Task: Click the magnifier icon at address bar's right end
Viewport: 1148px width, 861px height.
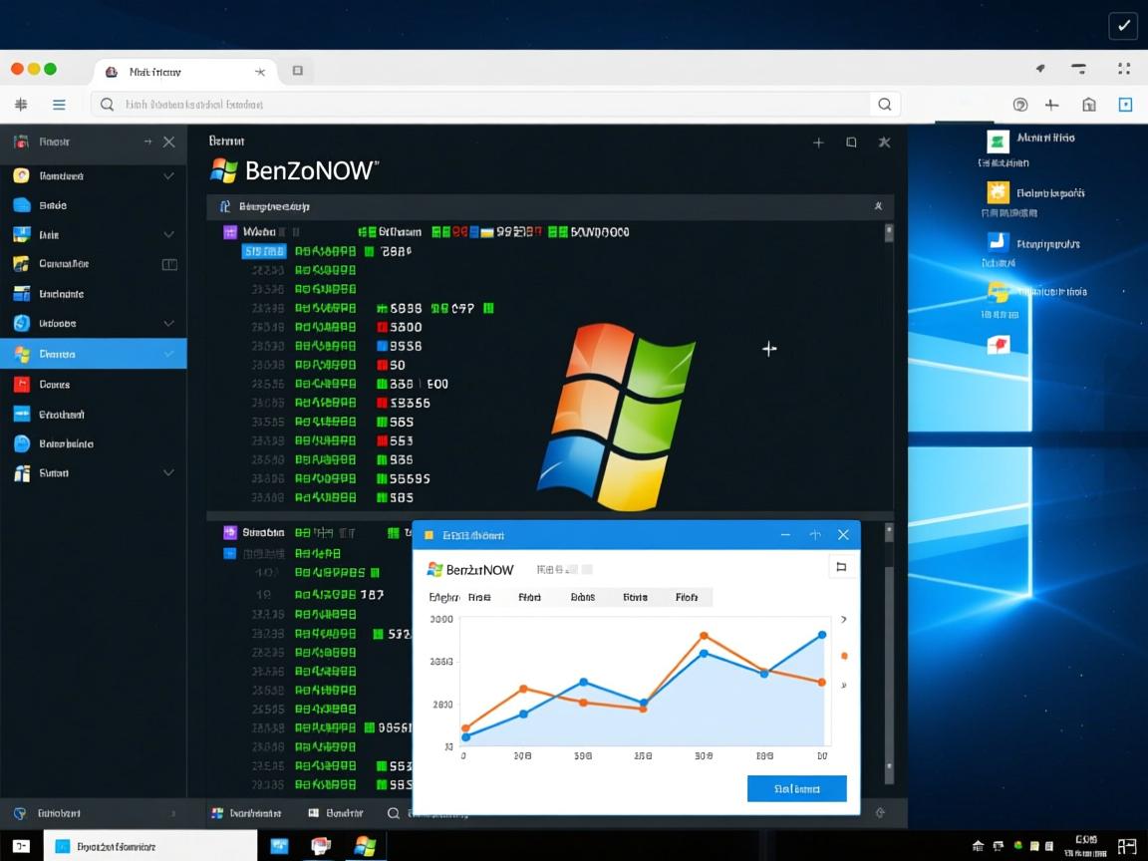Action: pyautogui.click(x=884, y=105)
